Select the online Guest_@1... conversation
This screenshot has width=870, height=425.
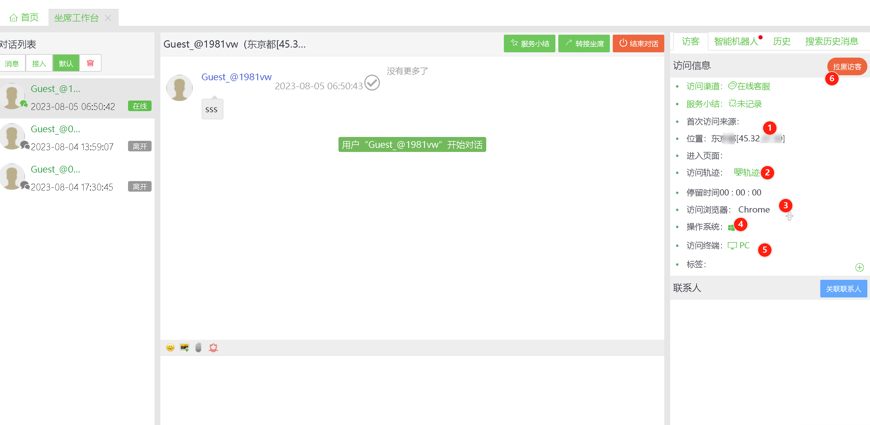[x=77, y=98]
